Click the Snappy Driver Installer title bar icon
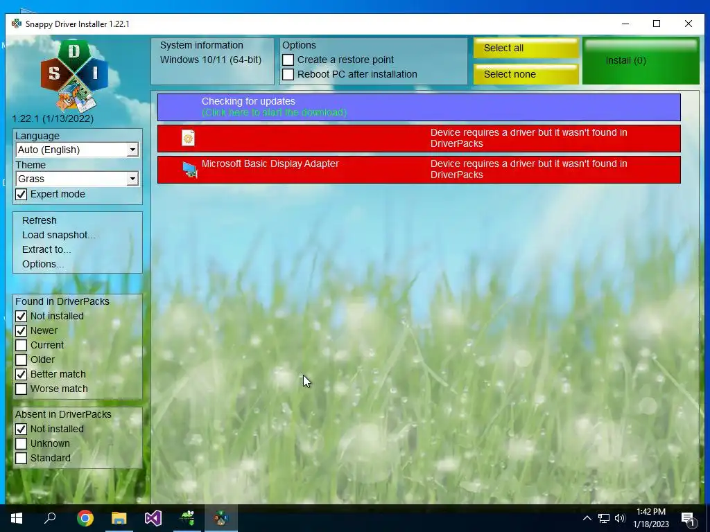Screen dimensions: 710x532 coord(17,24)
